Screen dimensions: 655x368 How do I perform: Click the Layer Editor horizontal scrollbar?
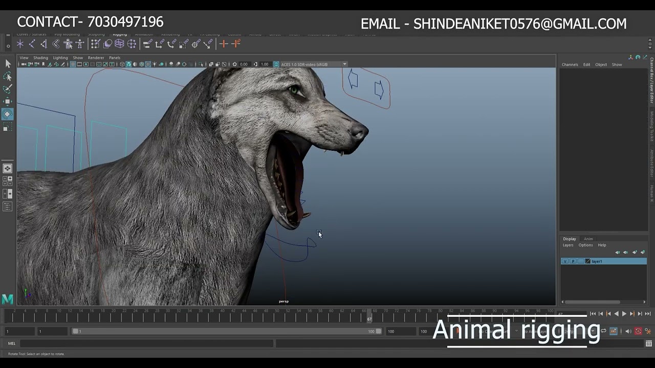(593, 302)
